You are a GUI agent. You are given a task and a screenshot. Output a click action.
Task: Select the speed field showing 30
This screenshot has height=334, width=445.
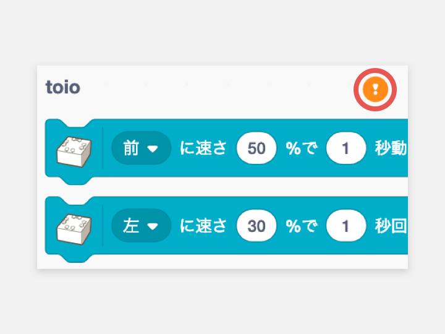pyautogui.click(x=256, y=226)
